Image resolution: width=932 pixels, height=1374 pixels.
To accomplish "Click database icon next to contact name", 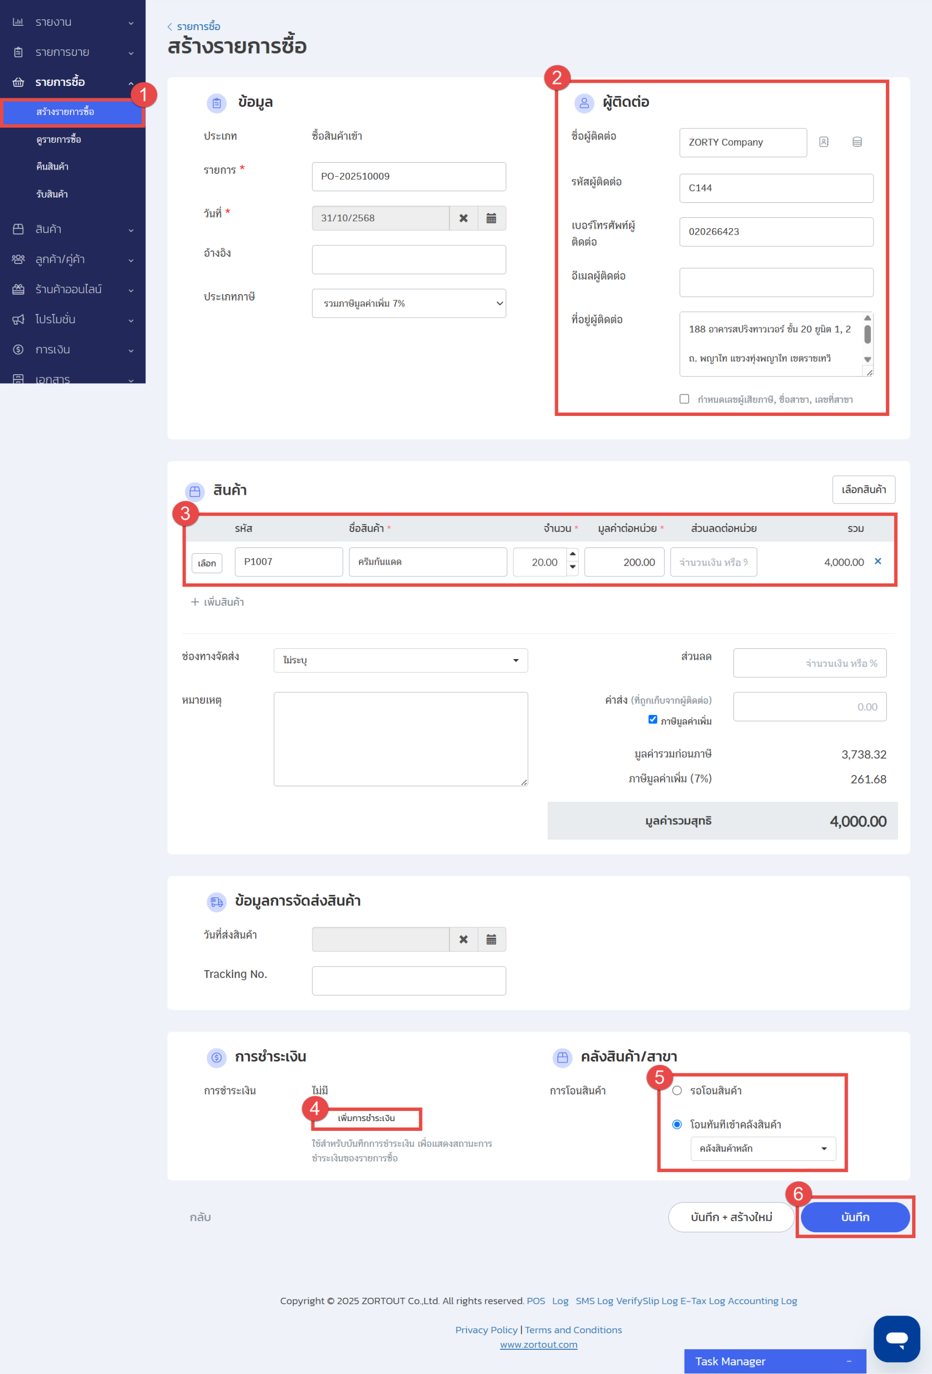I will (x=856, y=142).
